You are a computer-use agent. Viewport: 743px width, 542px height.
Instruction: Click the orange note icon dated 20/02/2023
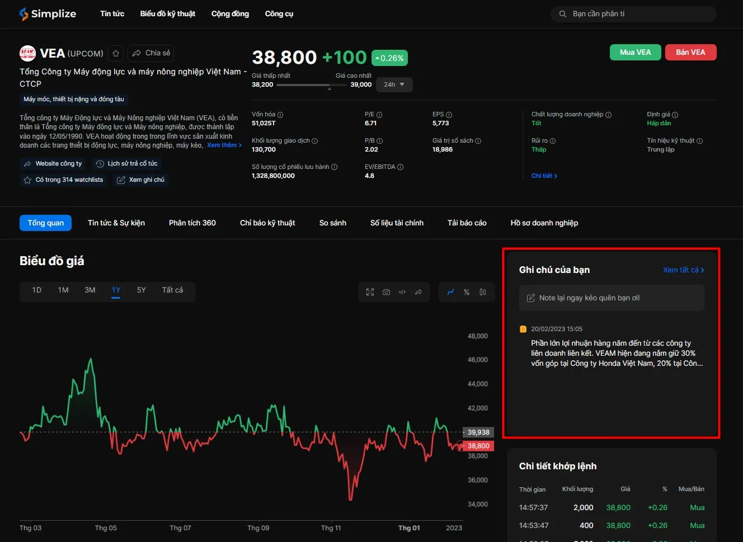[x=523, y=329]
